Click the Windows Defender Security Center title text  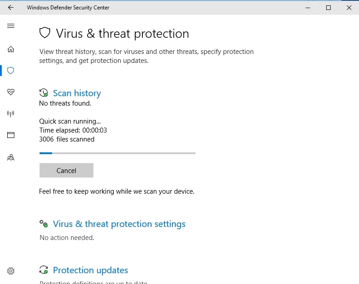[x=68, y=8]
